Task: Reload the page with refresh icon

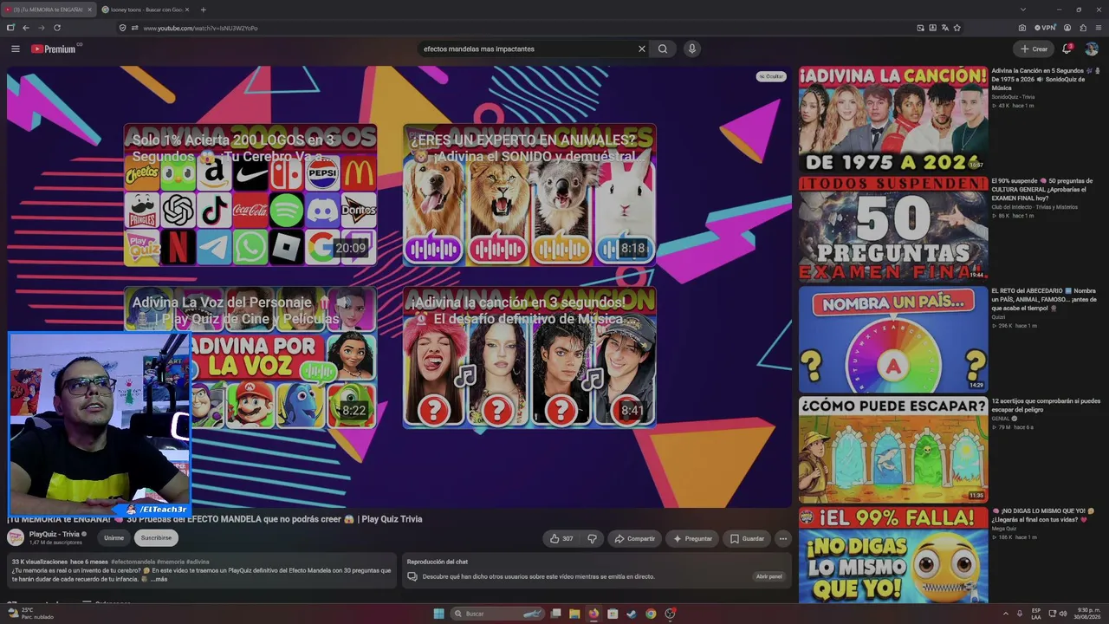Action: pos(57,28)
